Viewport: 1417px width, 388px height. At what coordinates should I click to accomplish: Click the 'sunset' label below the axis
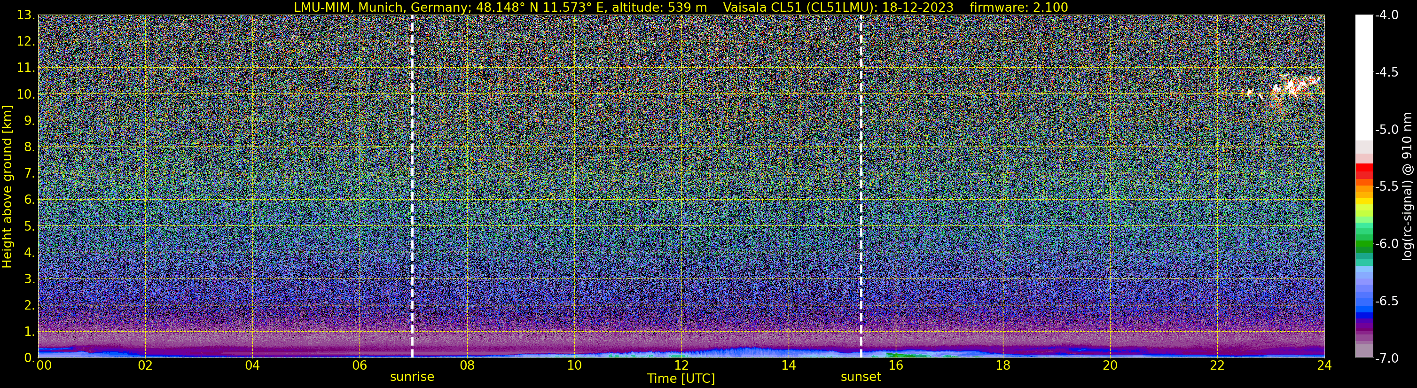(x=861, y=377)
